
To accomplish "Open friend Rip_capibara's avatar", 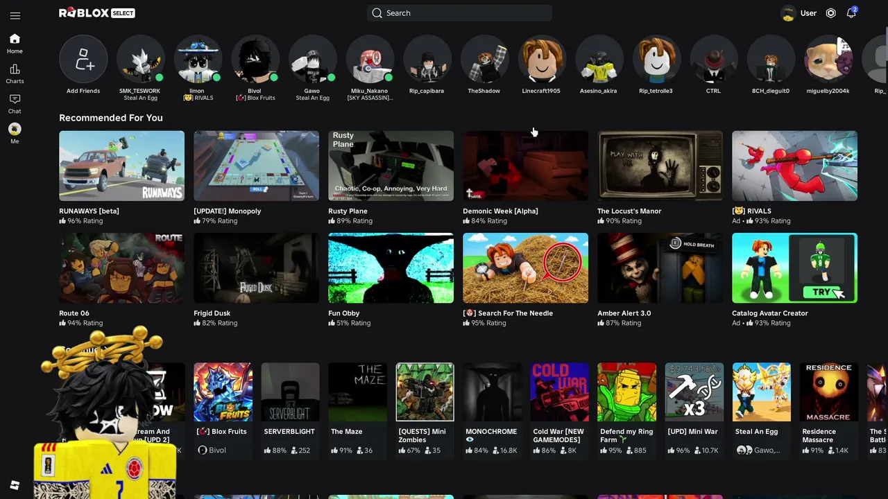I will [x=427, y=60].
